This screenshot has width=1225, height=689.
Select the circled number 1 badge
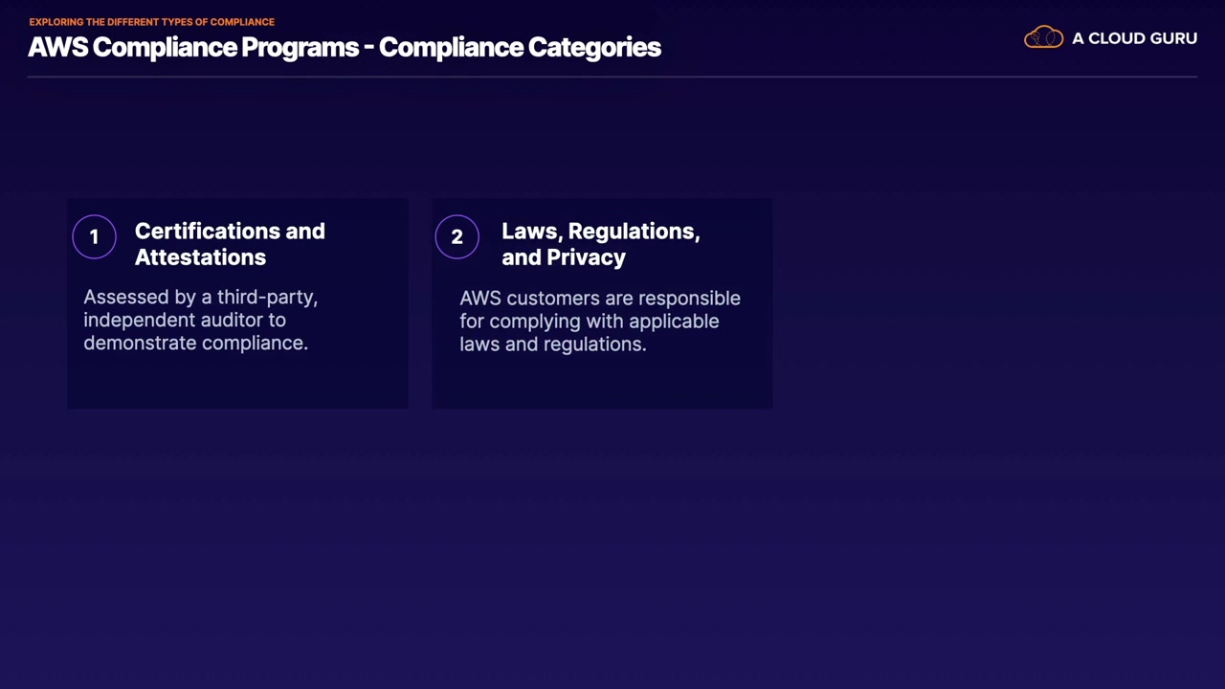[94, 237]
